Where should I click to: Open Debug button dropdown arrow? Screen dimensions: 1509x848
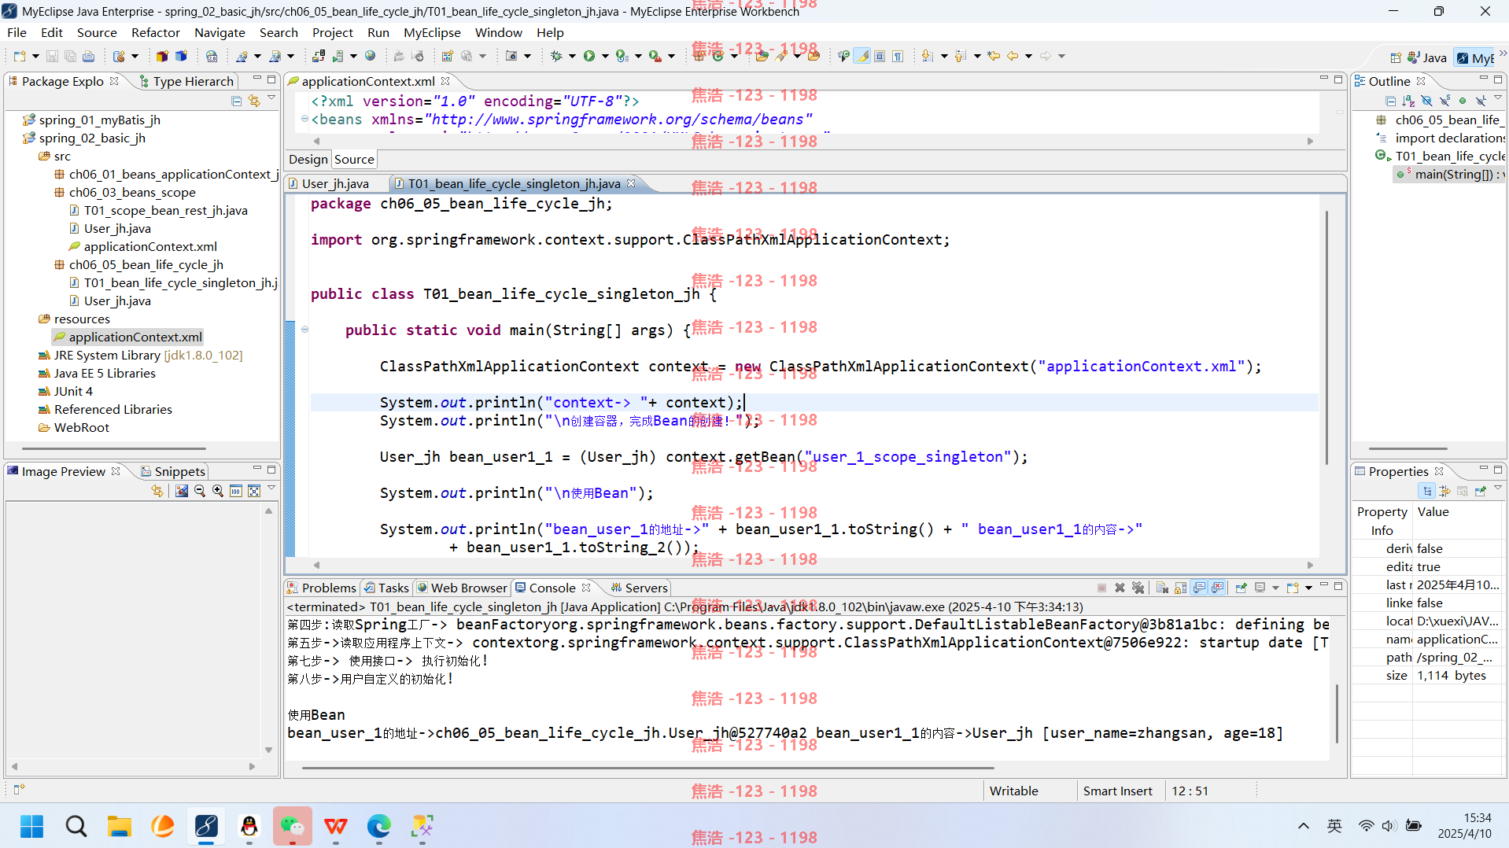point(572,56)
